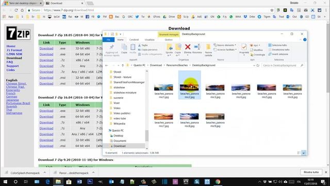This screenshot has height=186, width=330.
Task: Click the Incolla clipboard icon
Action: click(x=133, y=47)
